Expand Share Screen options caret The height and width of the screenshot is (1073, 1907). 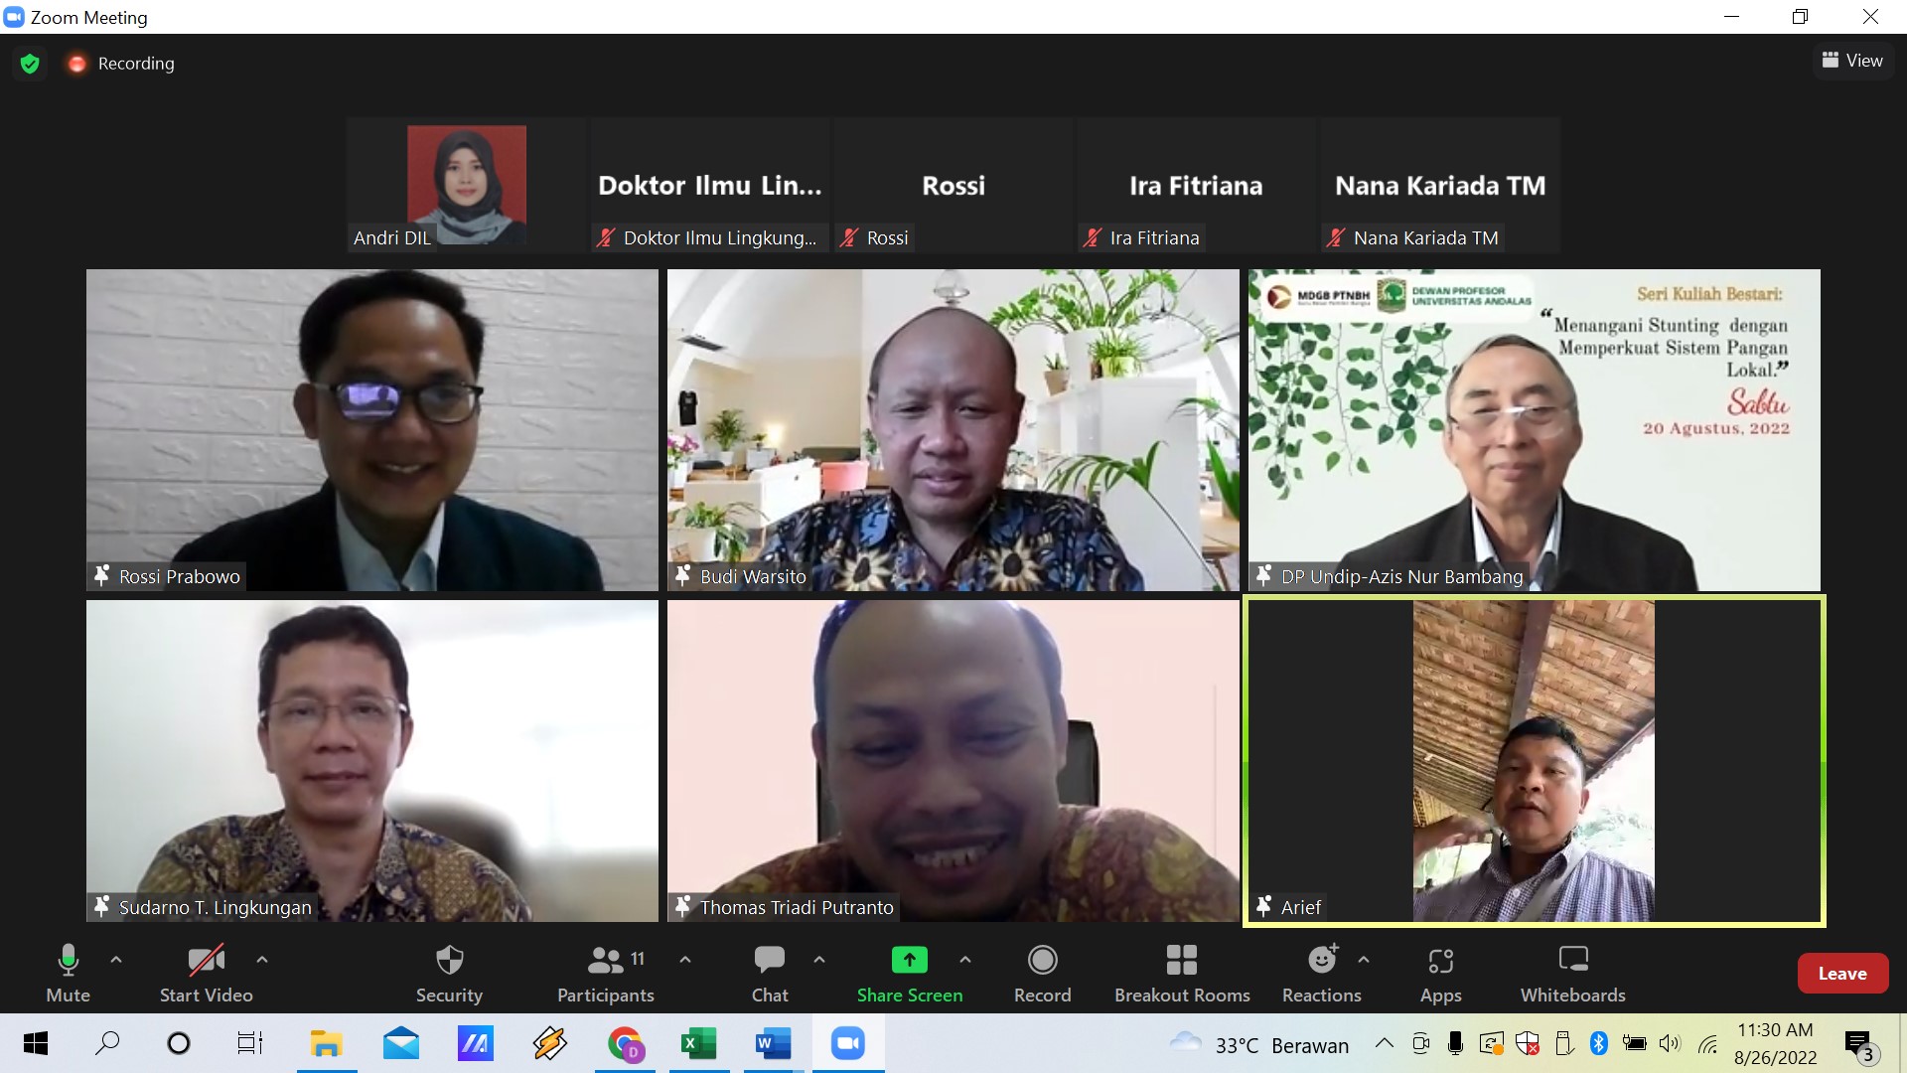coord(965,960)
